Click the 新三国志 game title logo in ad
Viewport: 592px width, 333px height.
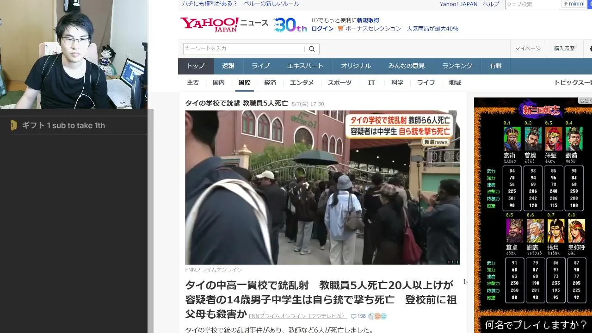[540, 110]
